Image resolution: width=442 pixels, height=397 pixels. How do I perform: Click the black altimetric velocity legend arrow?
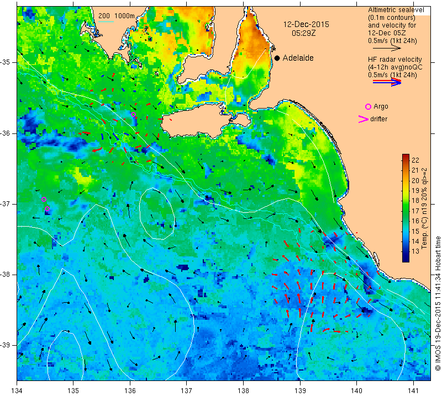click(x=387, y=49)
